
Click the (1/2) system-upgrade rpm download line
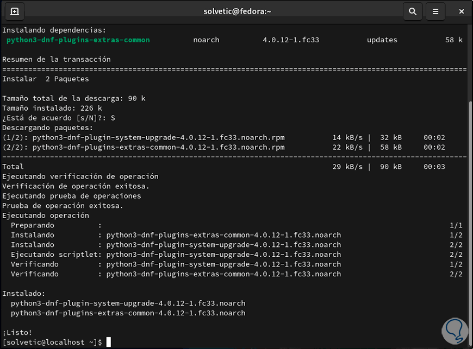tap(144, 137)
